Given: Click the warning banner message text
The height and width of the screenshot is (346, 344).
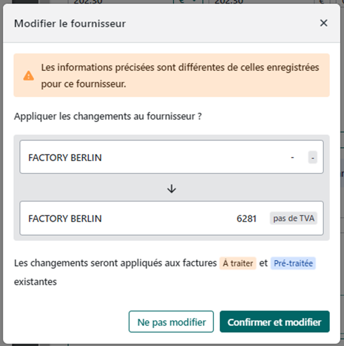Looking at the screenshot, I should (x=180, y=76).
